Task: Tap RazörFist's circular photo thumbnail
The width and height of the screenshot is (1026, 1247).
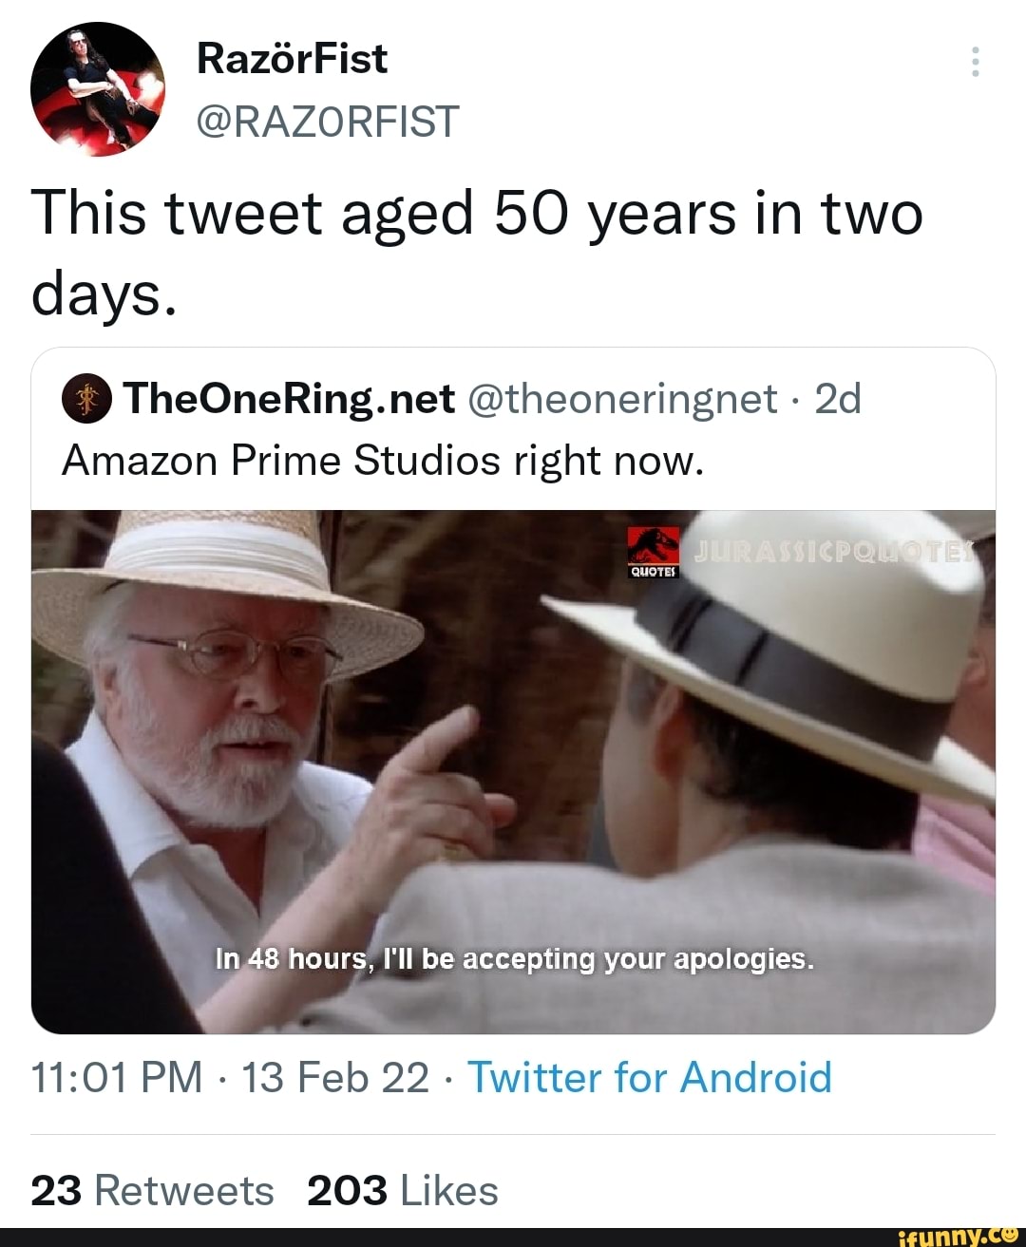Action: 98,90
